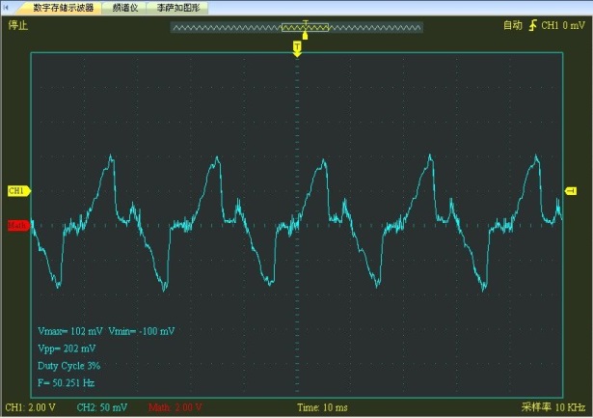Click the trigger level marker on right edge

pyautogui.click(x=571, y=191)
